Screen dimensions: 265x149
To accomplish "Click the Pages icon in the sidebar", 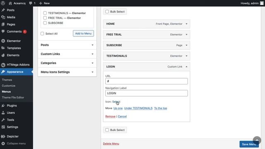I will click(3, 24).
